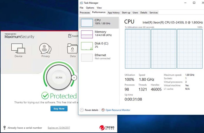Viewport: 204px width, 133px height.
Task: Select the CPU thumbnail graph in sidebar
Action: click(x=87, y=23)
